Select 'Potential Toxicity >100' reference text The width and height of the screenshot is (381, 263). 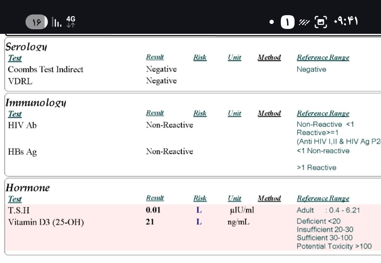(x=334, y=246)
